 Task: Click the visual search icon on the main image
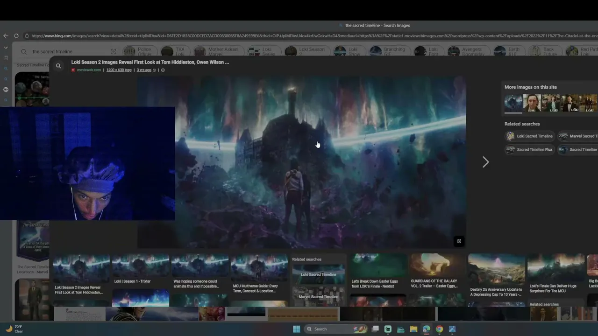459,241
